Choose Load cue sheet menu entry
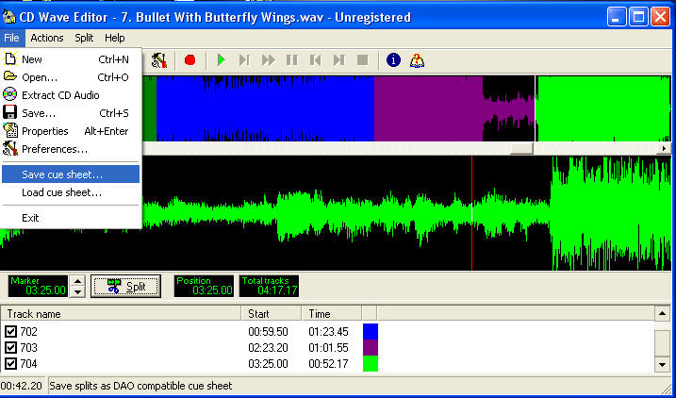676x398 pixels. [x=71, y=192]
